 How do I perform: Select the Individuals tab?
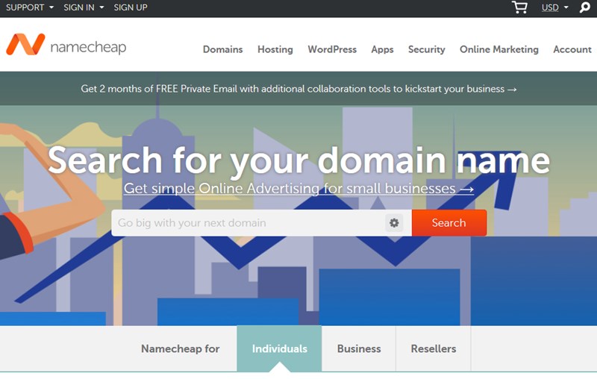(279, 348)
